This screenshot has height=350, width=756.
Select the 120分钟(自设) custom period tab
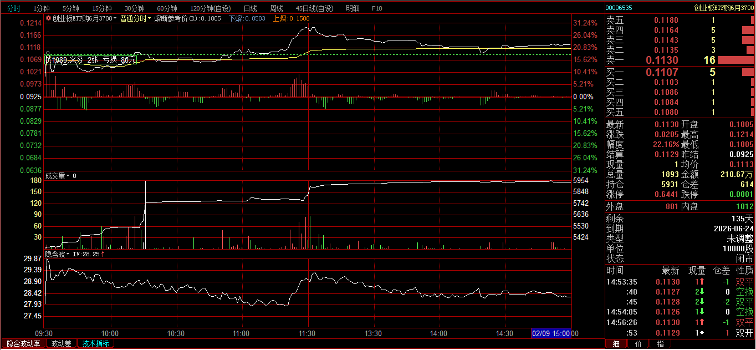click(x=210, y=8)
